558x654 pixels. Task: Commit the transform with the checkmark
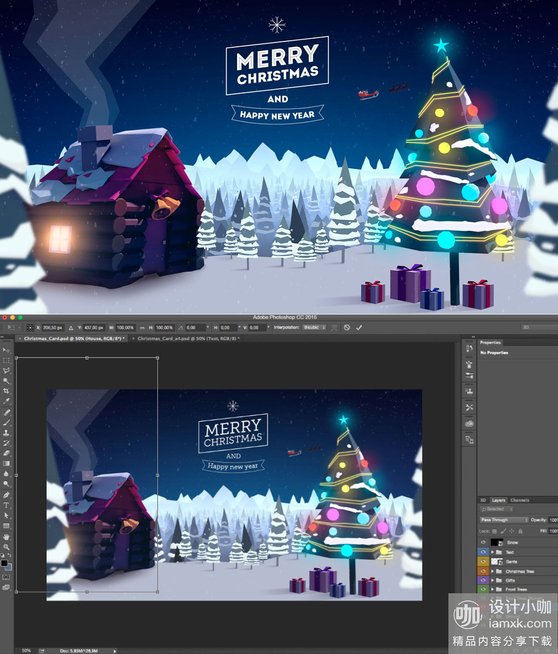click(x=359, y=327)
